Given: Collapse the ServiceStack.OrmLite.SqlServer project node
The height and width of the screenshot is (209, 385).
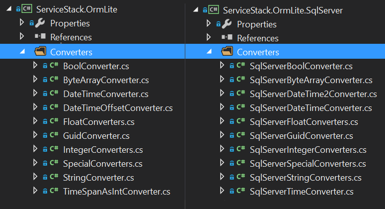Looking at the screenshot, I should 196,10.
